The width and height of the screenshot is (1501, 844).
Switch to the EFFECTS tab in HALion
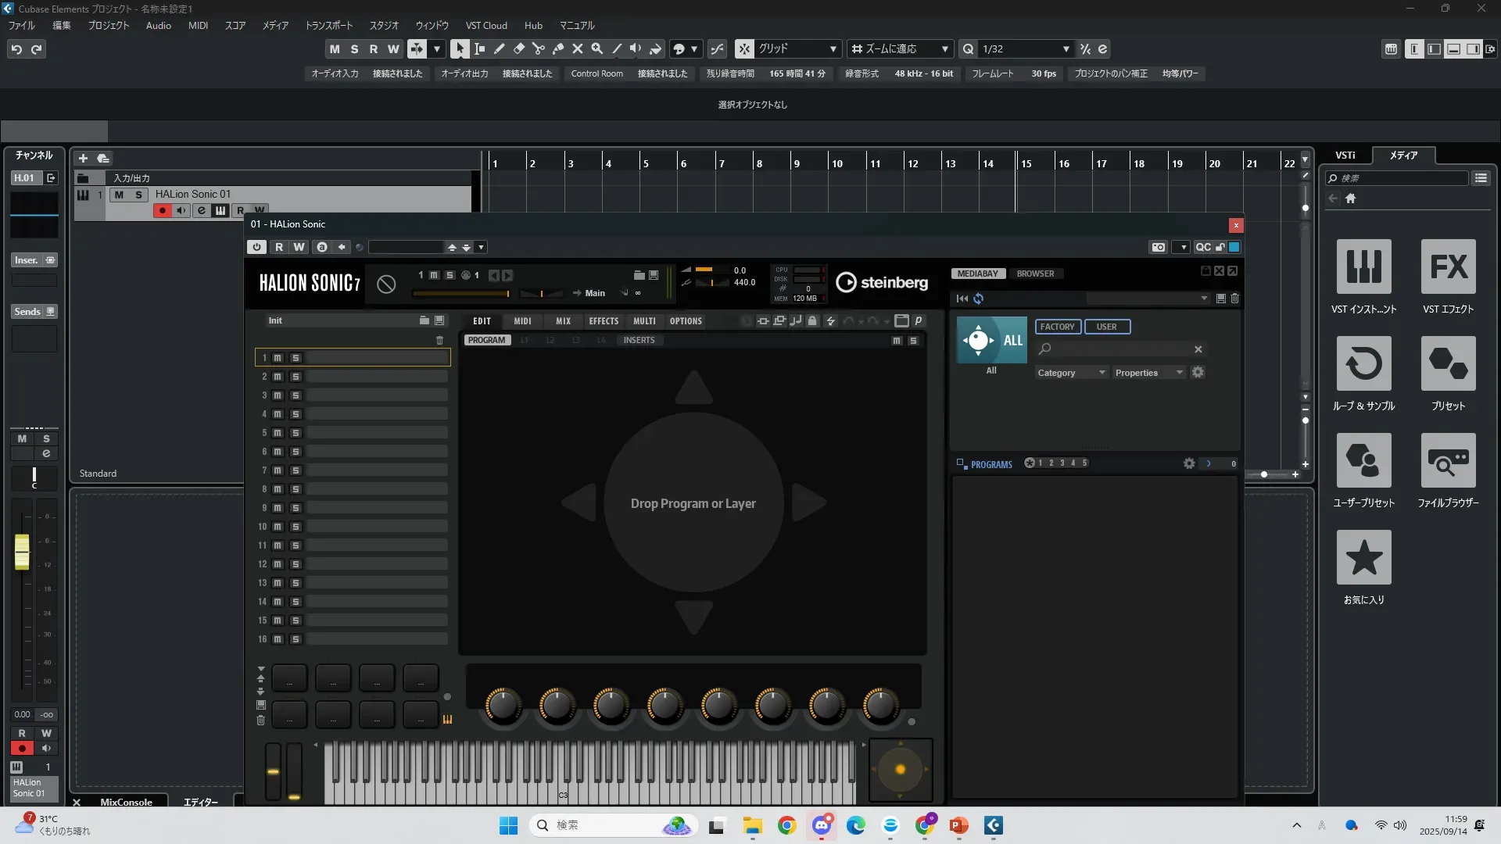(603, 321)
